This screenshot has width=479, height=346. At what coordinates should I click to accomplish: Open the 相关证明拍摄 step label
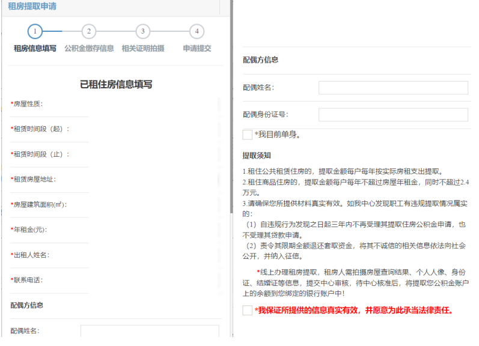tap(142, 49)
